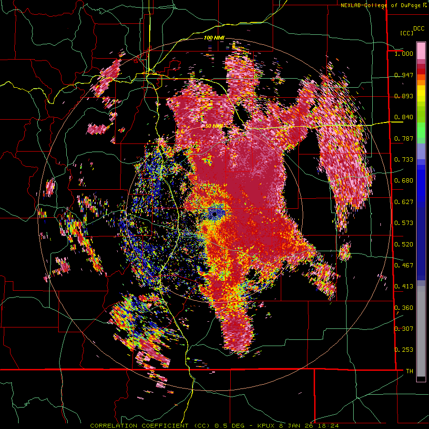Viewport: 429px width, 429px height.
Task: Click the light pink top segment of color bar
Action: point(421,51)
